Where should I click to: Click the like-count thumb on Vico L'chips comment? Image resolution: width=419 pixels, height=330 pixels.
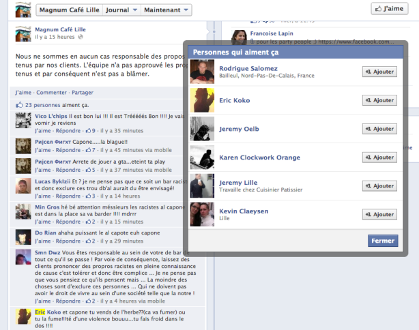click(88, 130)
